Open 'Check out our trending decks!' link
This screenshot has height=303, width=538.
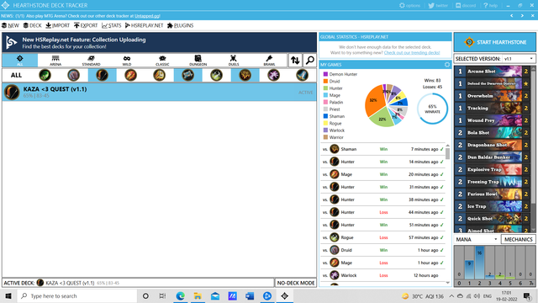coord(412,52)
